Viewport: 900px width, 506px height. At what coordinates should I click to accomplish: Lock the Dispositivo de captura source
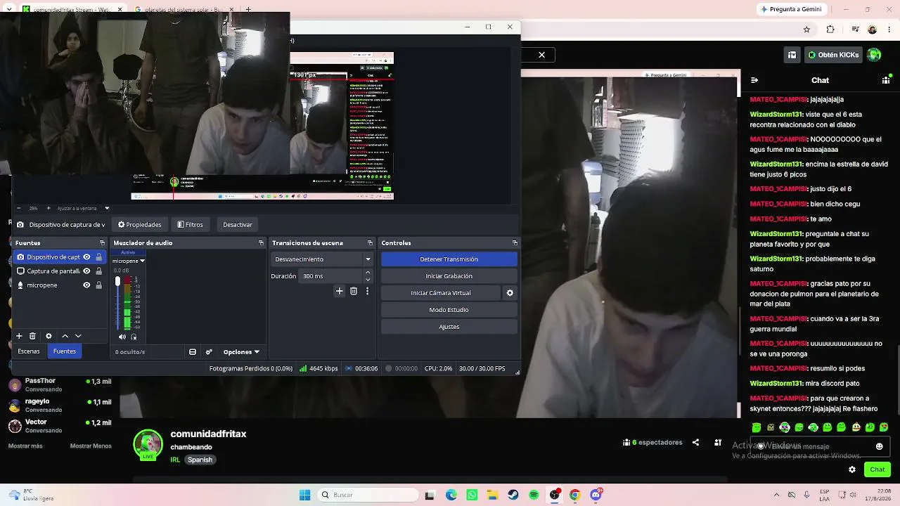tap(98, 257)
